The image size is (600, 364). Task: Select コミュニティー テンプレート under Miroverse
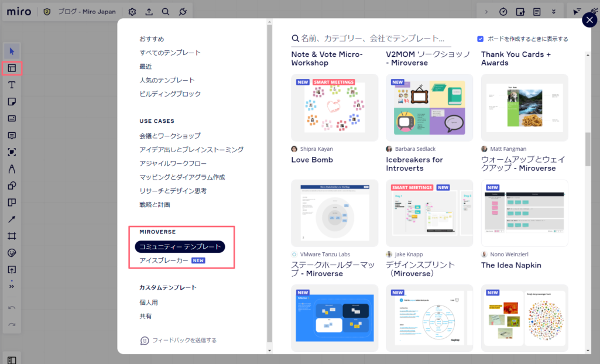pos(180,246)
